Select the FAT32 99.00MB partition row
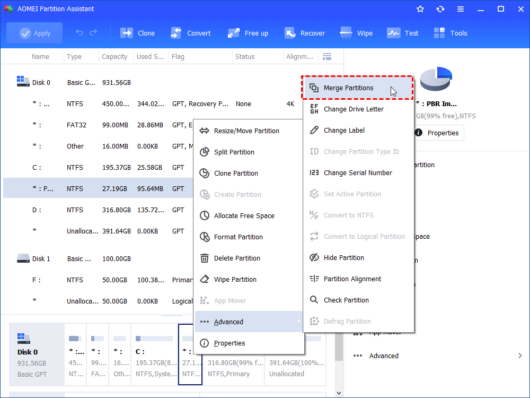This screenshot has width=530, height=398. pos(98,125)
